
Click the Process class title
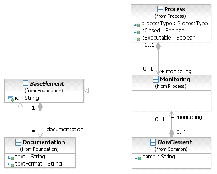click(x=174, y=9)
